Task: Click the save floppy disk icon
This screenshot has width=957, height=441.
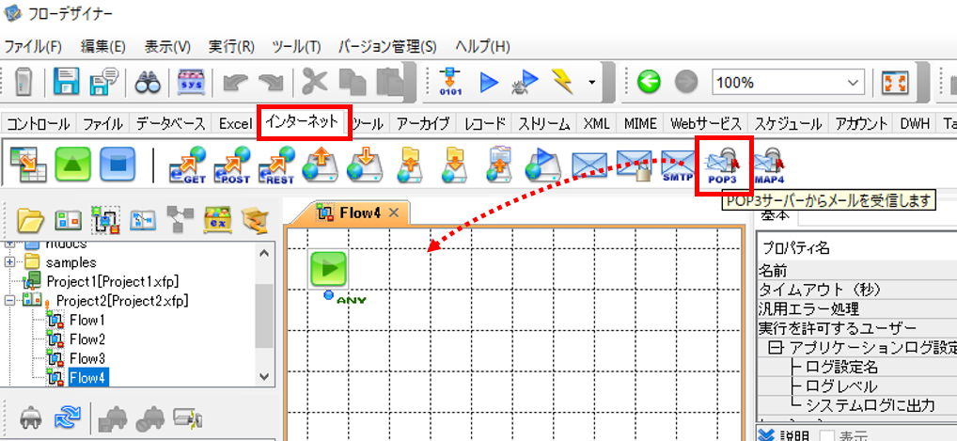Action: pyautogui.click(x=67, y=82)
